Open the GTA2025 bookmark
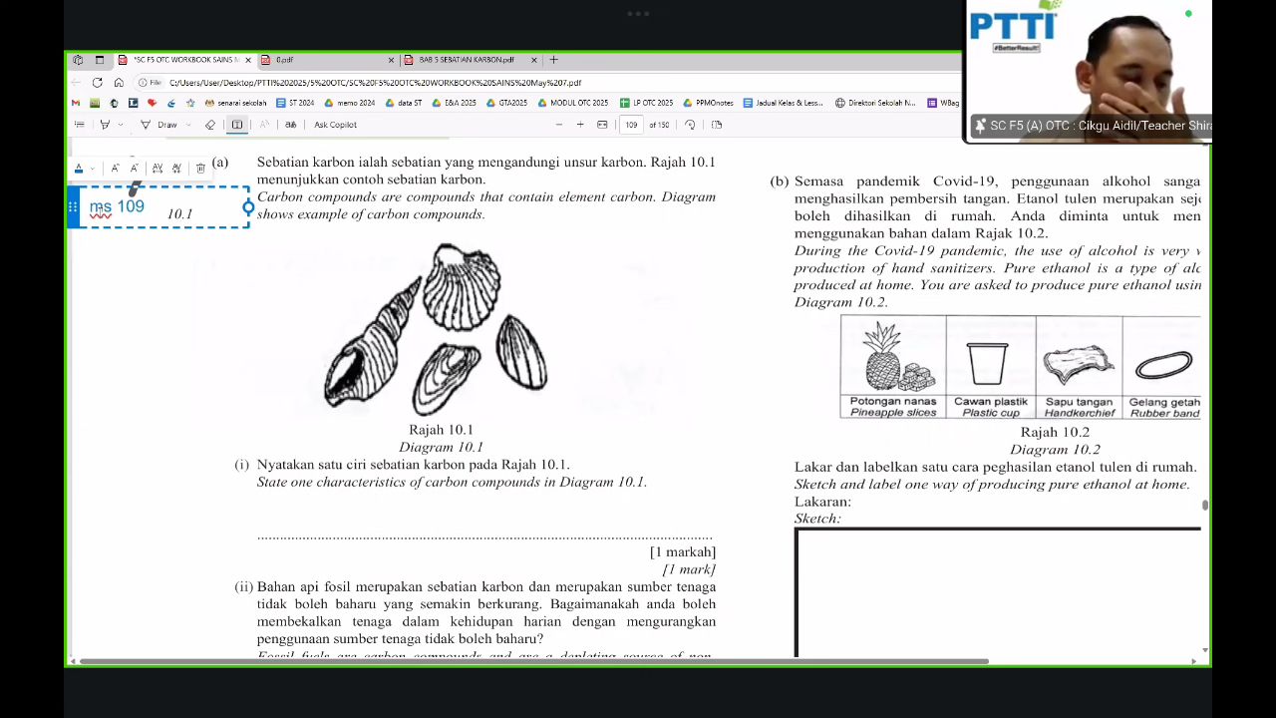 click(x=506, y=103)
